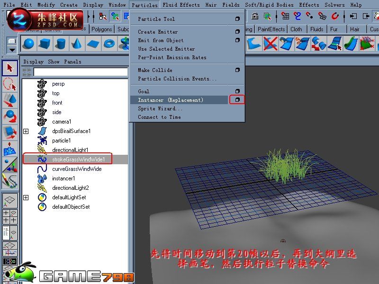
Task: Expand the dpsBirailSurface1 node
Action: point(26,131)
